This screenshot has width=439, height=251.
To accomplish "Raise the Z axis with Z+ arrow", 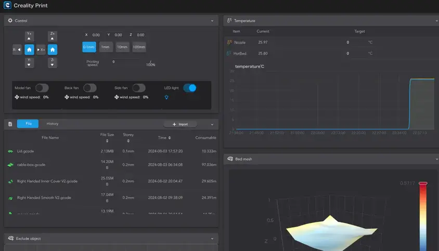I will pyautogui.click(x=53, y=37).
